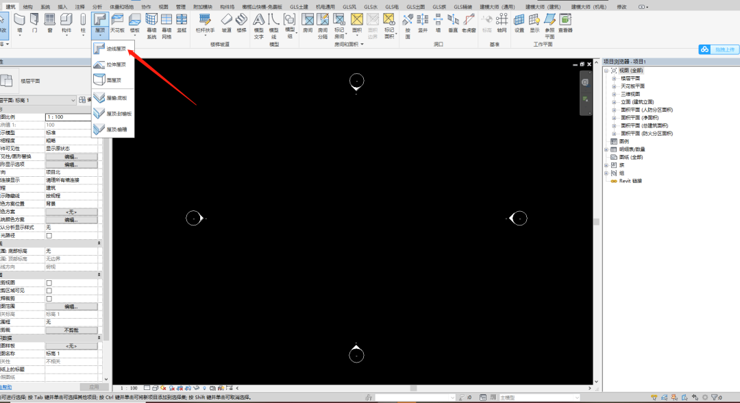Viewport: 740px width, 403px height.
Task: Select the 坡道 (Ramp) tool
Action: (x=227, y=23)
